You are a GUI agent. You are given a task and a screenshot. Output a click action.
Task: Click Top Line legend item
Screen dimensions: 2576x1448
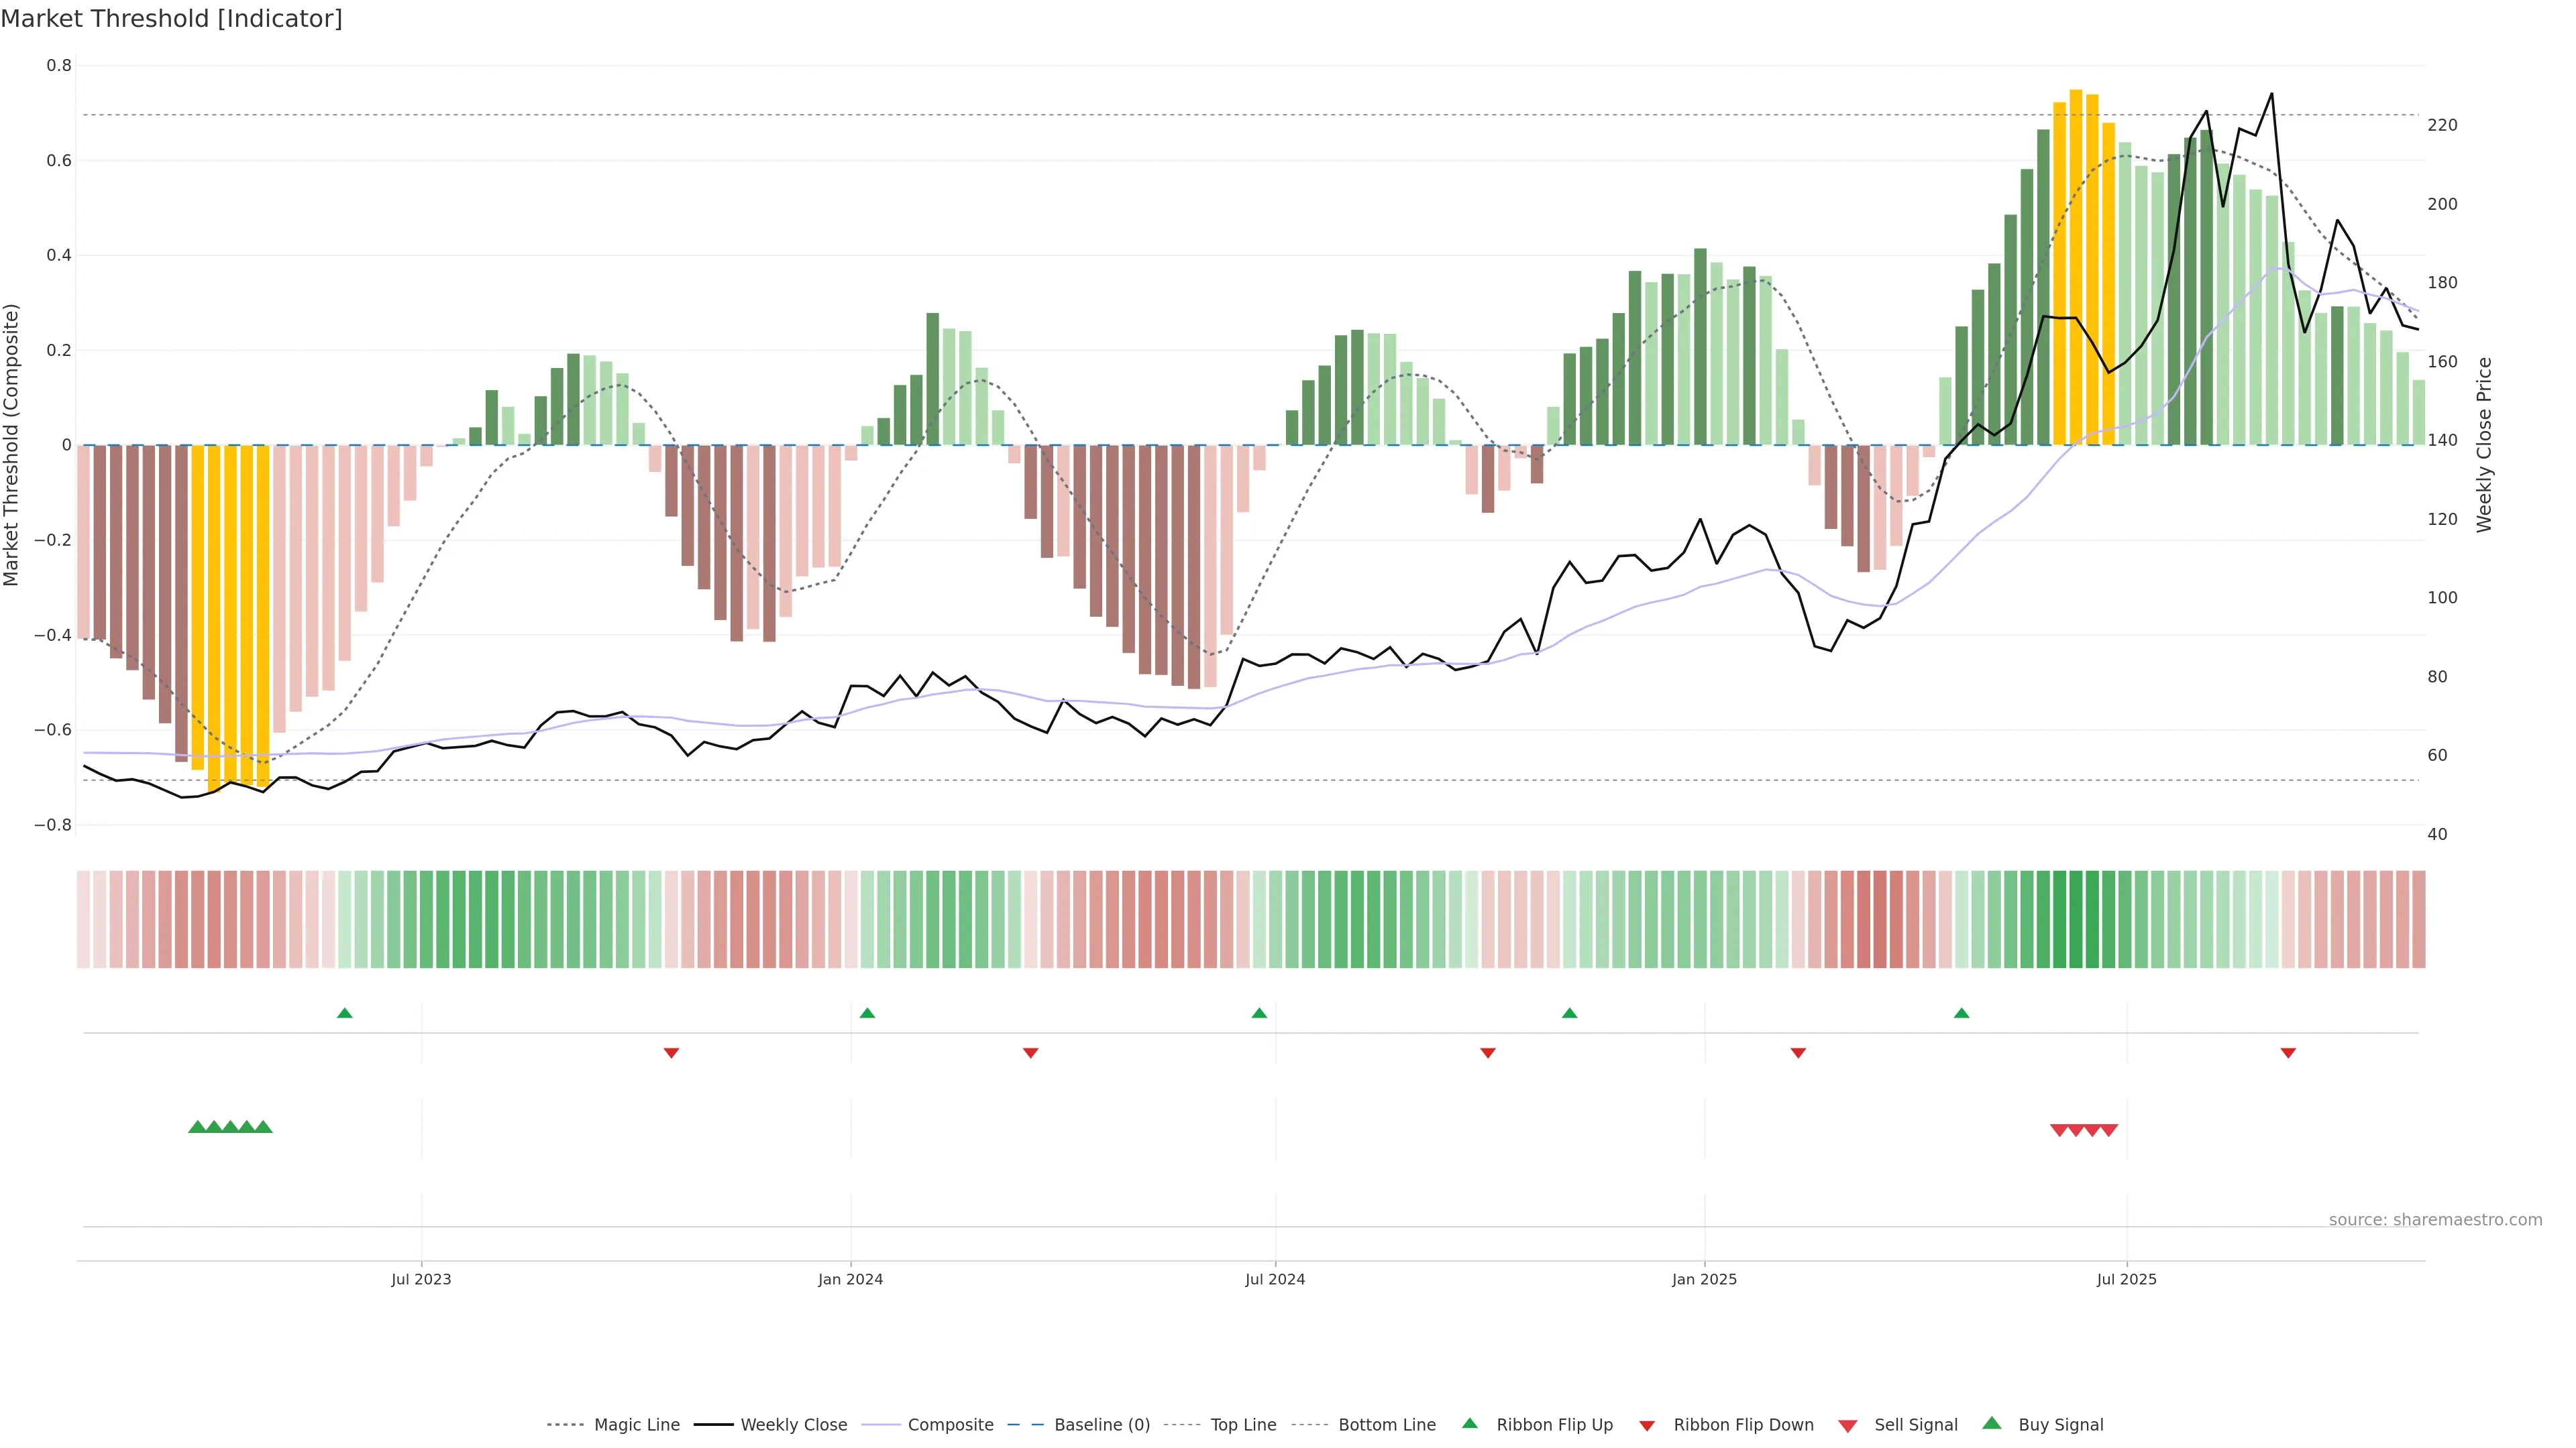point(1243,1425)
